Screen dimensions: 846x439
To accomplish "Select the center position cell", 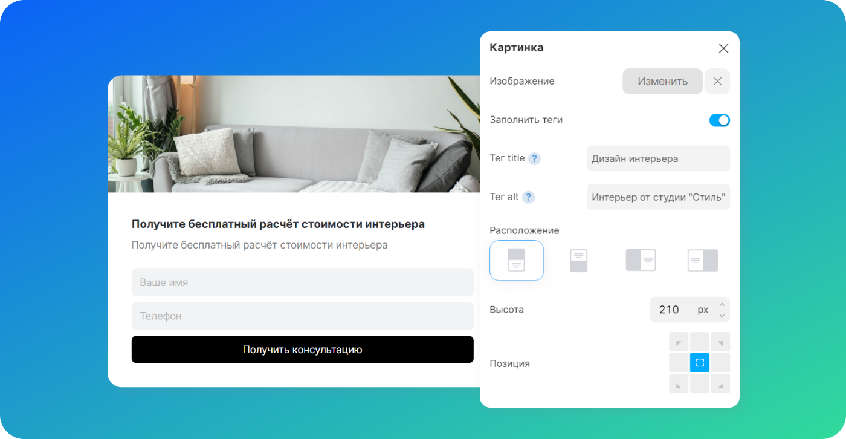I will tap(700, 363).
